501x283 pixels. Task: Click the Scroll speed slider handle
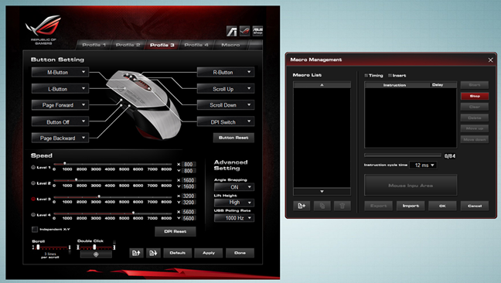tap(38, 247)
